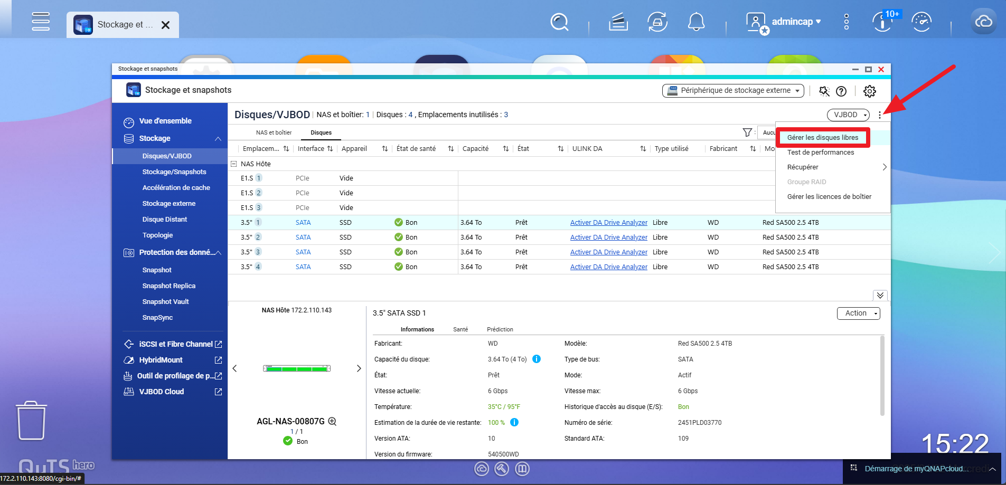Switch to the NAS et boîtier tab
Image resolution: width=1006 pixels, height=485 pixels.
click(274, 132)
